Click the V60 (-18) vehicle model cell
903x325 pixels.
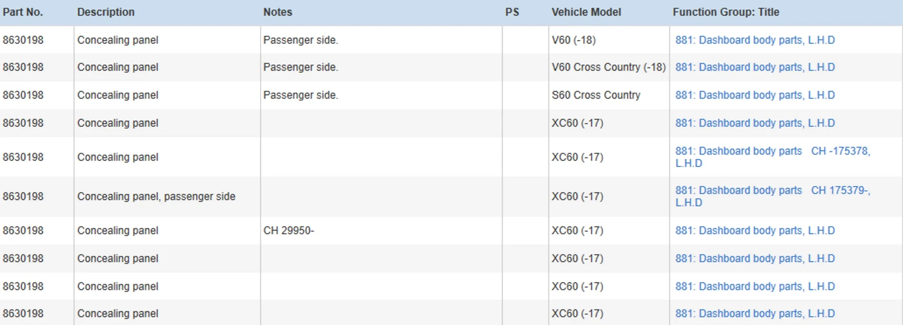pos(573,40)
